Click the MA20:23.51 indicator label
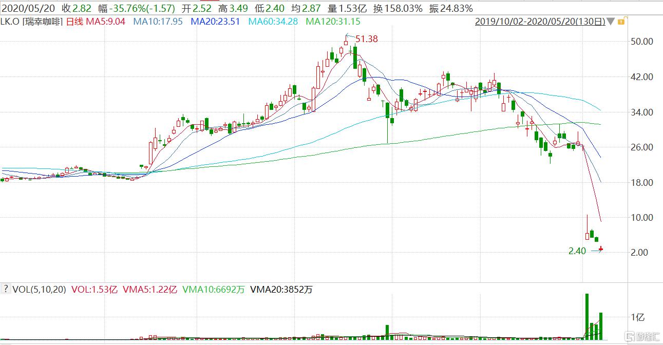 point(215,22)
